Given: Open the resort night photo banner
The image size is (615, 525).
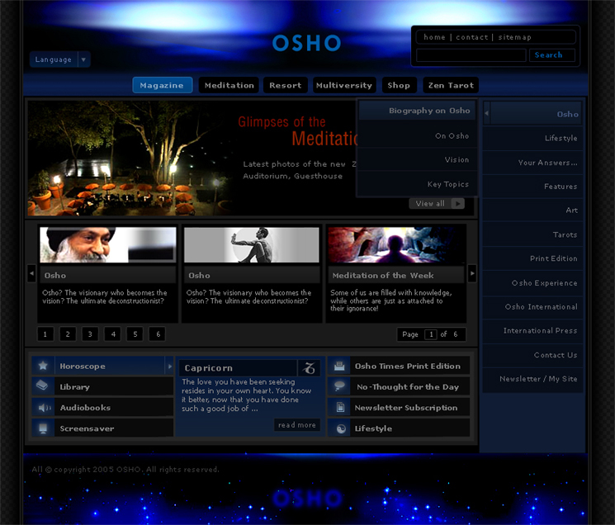Looking at the screenshot, I should (130, 158).
